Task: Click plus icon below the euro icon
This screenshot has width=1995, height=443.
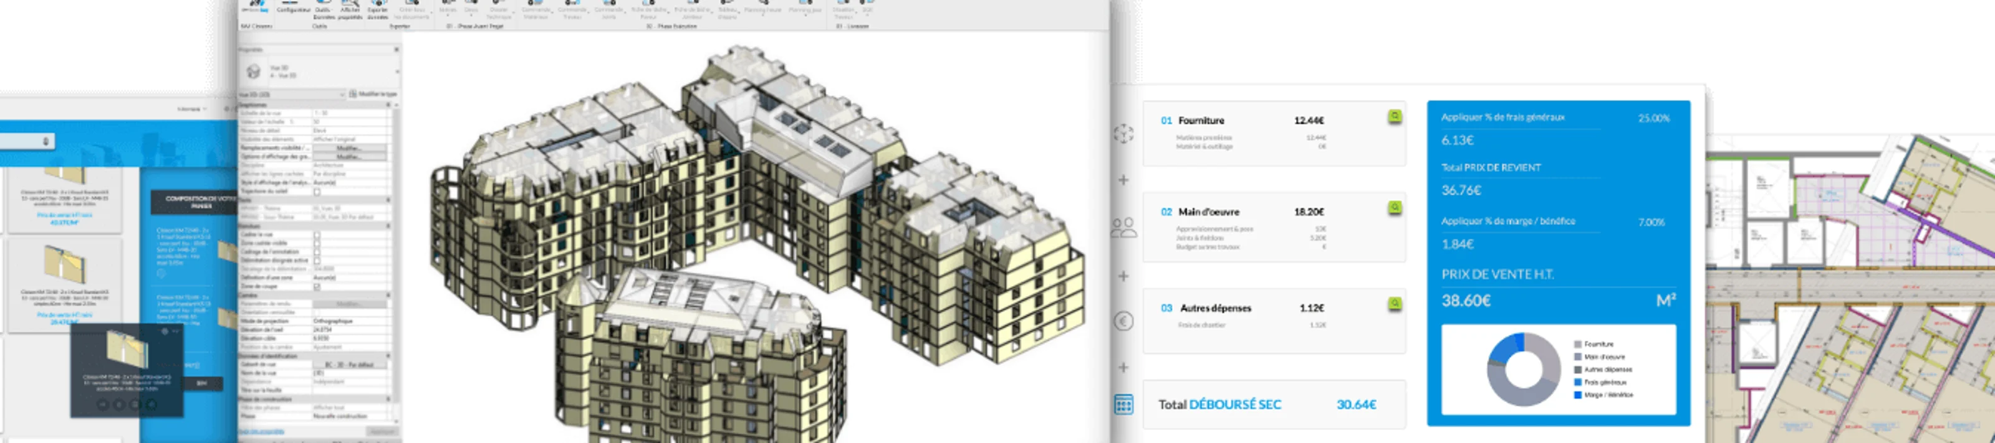Action: point(1123,367)
